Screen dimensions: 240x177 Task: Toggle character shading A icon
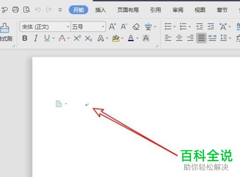(x=146, y=38)
